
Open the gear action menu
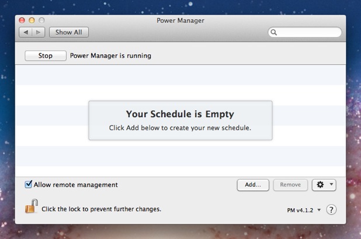pyautogui.click(x=324, y=185)
